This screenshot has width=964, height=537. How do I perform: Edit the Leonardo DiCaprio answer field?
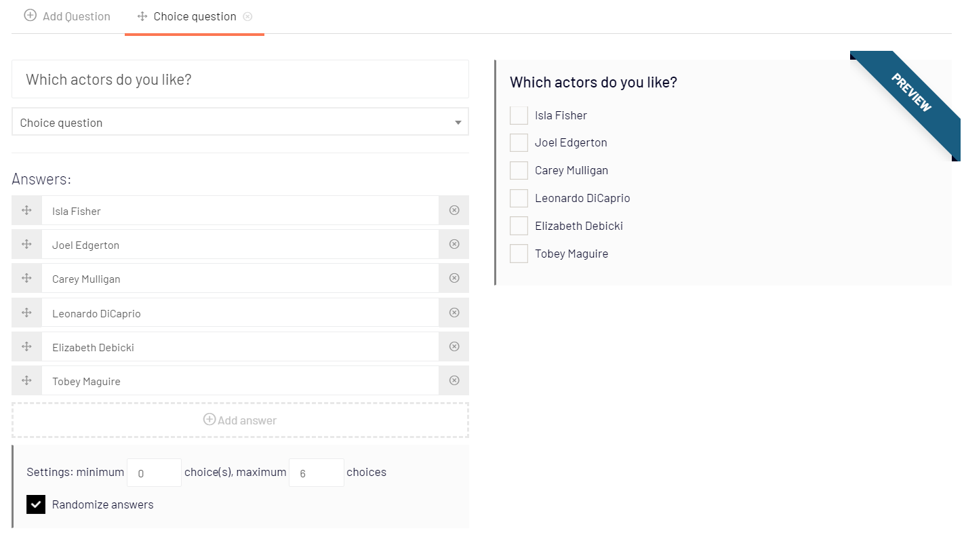point(240,313)
